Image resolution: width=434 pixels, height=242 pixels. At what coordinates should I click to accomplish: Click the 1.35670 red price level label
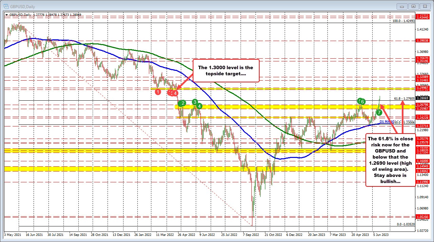pyautogui.click(x=422, y=58)
